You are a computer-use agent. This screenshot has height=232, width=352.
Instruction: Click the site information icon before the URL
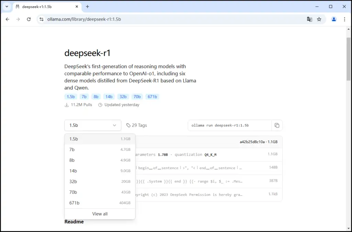tap(41, 19)
